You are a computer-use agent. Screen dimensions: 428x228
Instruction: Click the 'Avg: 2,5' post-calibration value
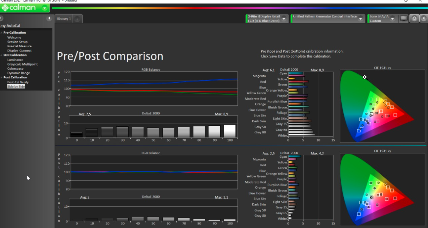click(268, 154)
